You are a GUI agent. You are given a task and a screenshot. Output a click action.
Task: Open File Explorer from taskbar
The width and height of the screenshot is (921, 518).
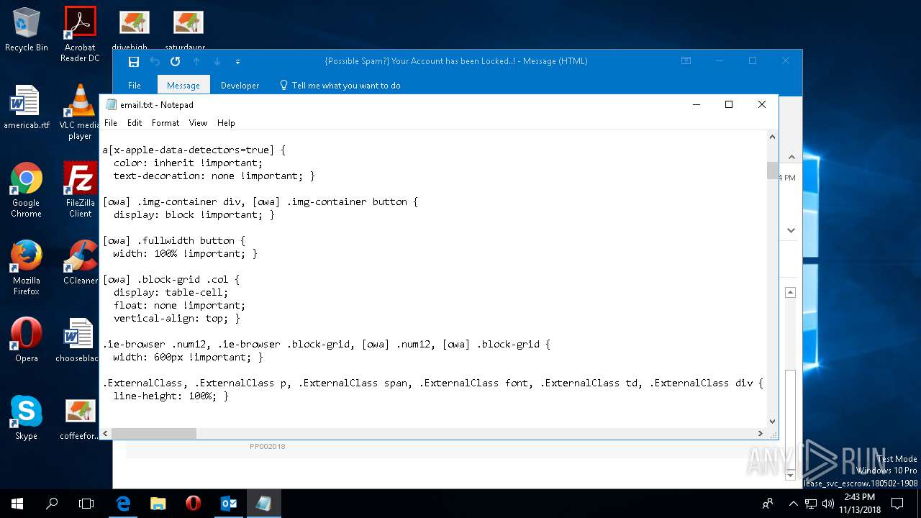tap(158, 504)
